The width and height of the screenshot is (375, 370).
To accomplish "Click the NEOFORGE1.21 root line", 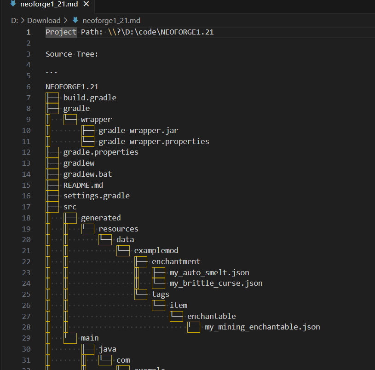I will 72,87.
